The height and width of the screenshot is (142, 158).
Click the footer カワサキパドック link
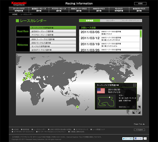[x=81, y=130]
